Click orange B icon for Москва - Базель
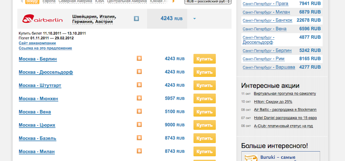345x161 pixels. (x=139, y=138)
